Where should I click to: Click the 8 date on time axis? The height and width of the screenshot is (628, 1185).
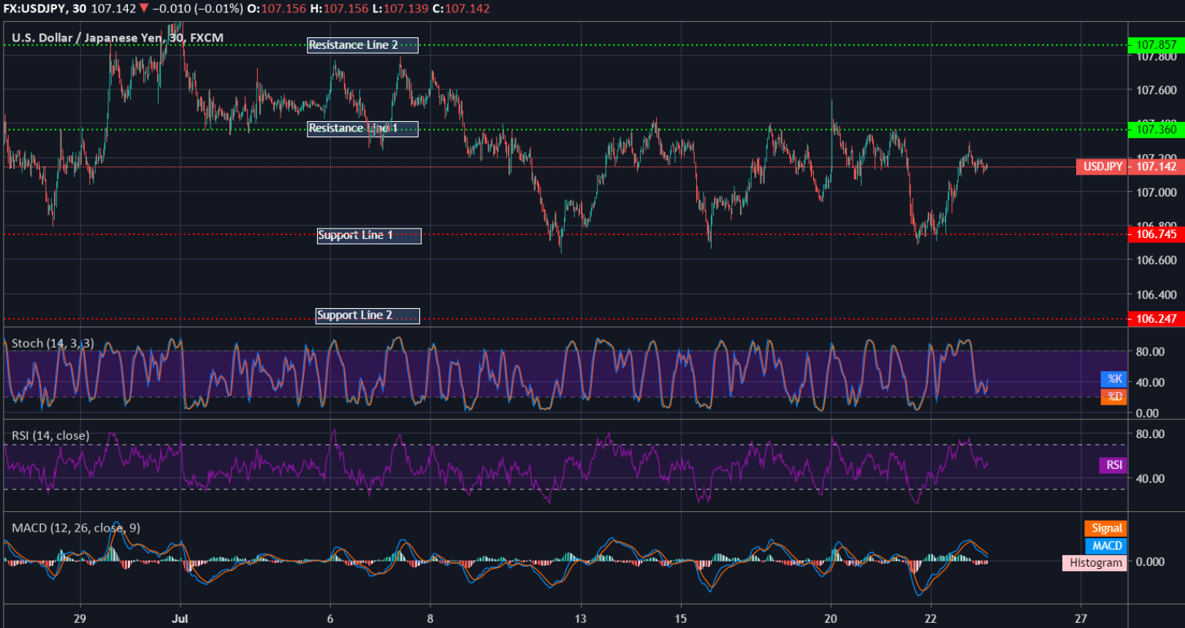pos(430,619)
